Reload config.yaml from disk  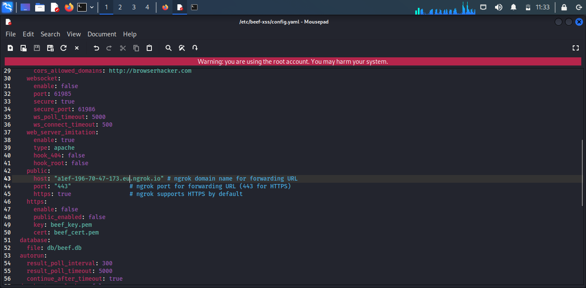point(63,48)
